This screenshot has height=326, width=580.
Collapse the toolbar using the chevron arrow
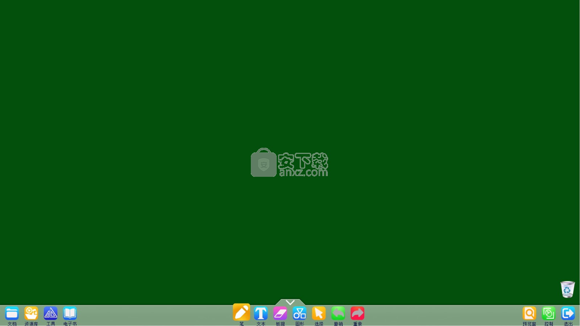(290, 302)
